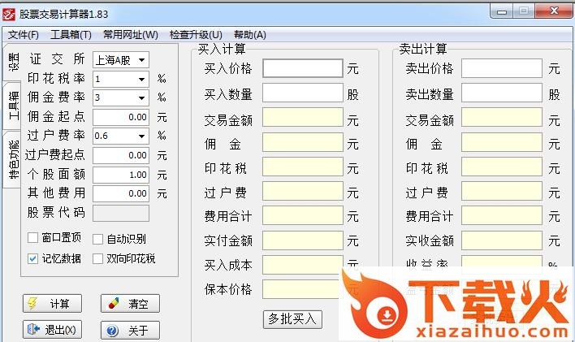Viewport: 575px width, 342px height.
Task: Open the 常用网址(W) menu
Action: click(130, 35)
